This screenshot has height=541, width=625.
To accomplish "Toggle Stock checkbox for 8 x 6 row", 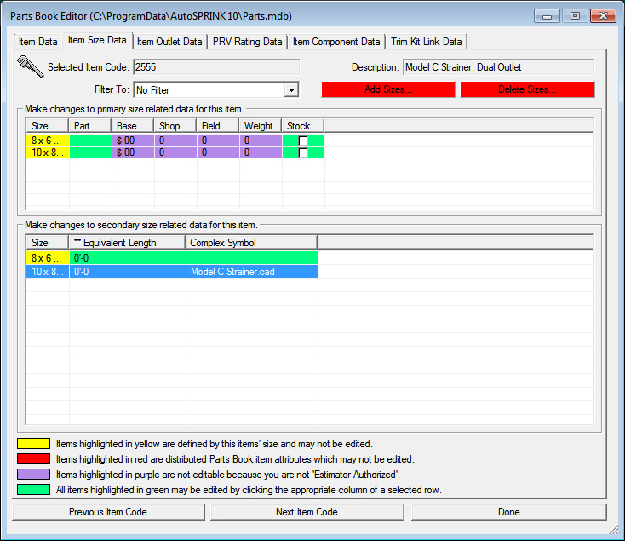I will 302,141.
